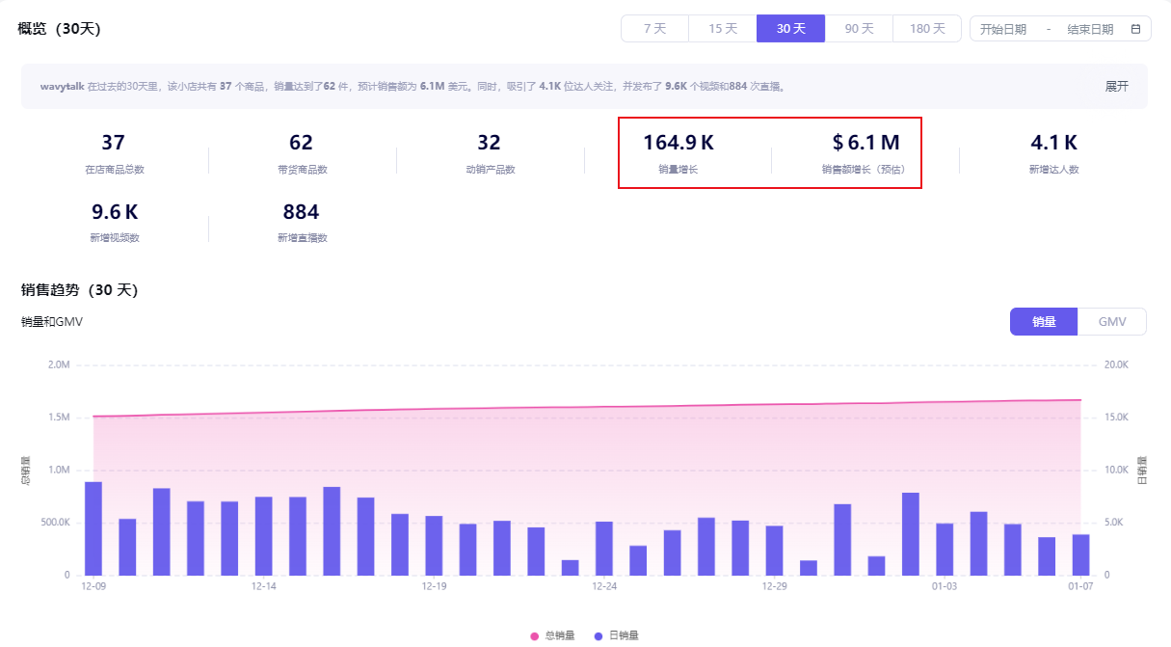
Task: Toggle chart to 销量 view
Action: point(1044,322)
